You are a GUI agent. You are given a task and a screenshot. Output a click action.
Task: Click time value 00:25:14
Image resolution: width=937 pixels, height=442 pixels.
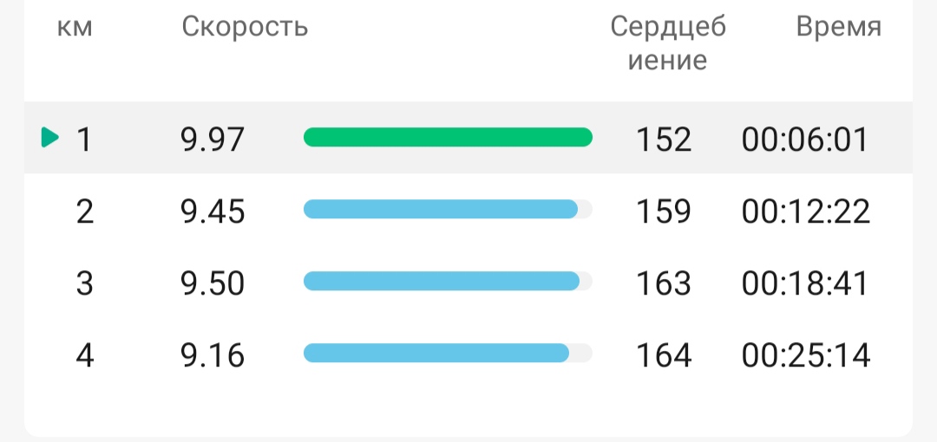click(806, 355)
